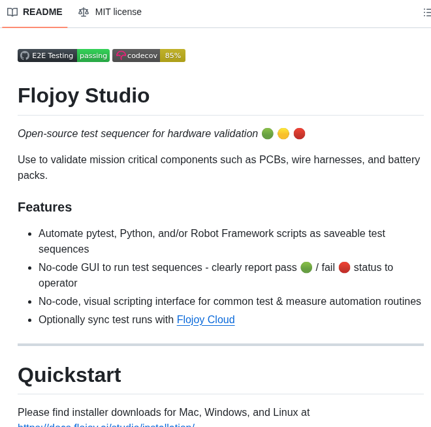The width and height of the screenshot is (431, 427).
Task: Click 'Please find installer downloads' sentence
Action: (164, 412)
